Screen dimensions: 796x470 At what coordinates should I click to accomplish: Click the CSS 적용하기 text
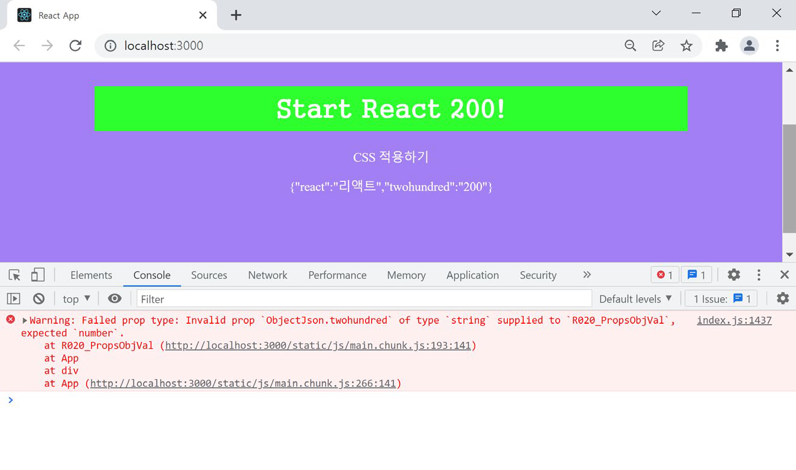[x=391, y=157]
